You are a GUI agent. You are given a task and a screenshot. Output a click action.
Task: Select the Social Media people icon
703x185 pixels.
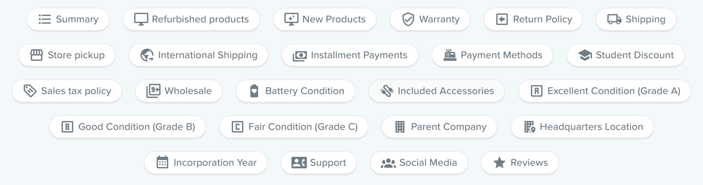[x=388, y=163]
